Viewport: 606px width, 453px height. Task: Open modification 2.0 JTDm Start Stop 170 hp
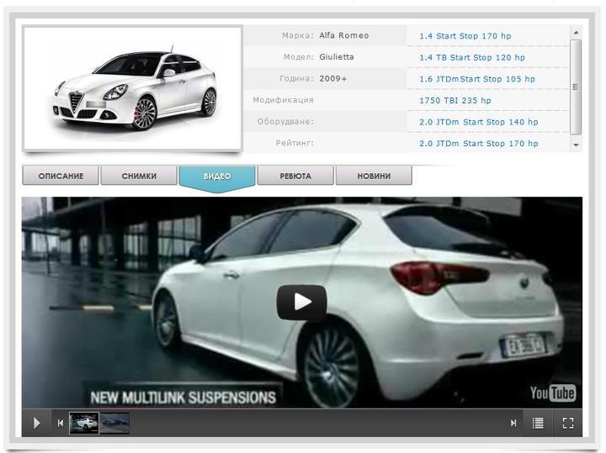coord(478,144)
